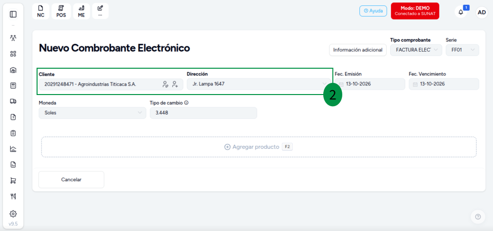Collapse the sidebar with the panel icon
Viewport: 493px width, 231px height.
tap(13, 14)
